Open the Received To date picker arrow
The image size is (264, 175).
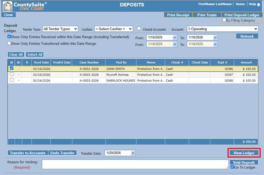[x=215, y=38]
